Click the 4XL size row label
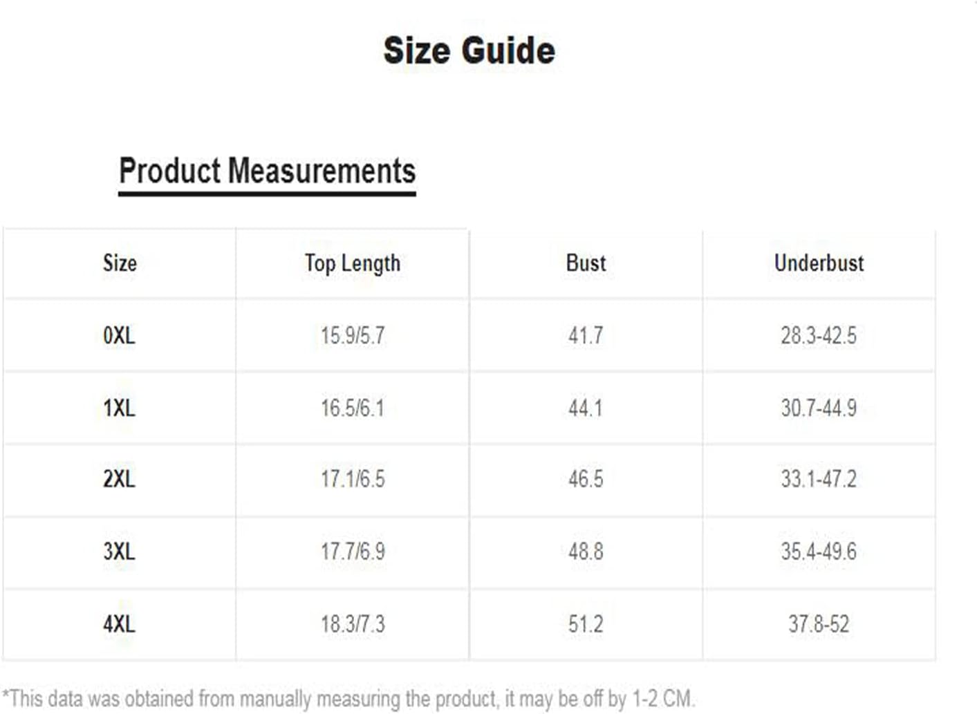The width and height of the screenshot is (977, 714). click(x=119, y=624)
